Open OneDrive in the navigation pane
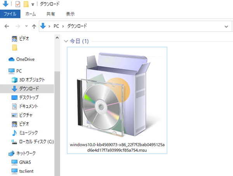 click(25, 59)
